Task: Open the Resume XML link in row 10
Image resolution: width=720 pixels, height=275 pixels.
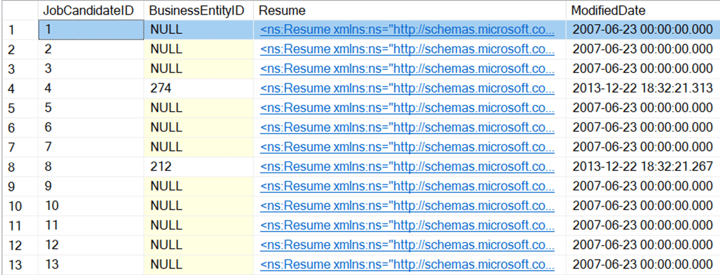Action: click(x=407, y=206)
